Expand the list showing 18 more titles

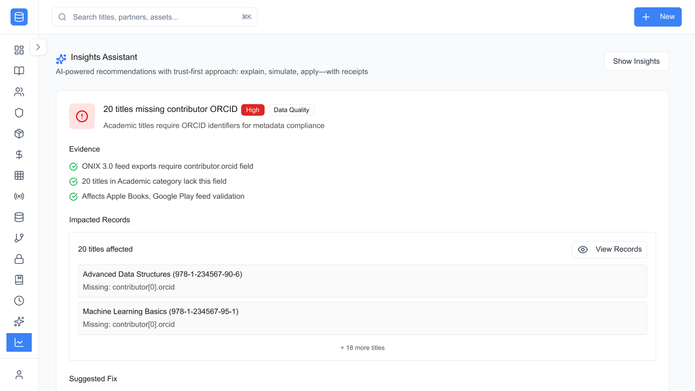[362, 347]
